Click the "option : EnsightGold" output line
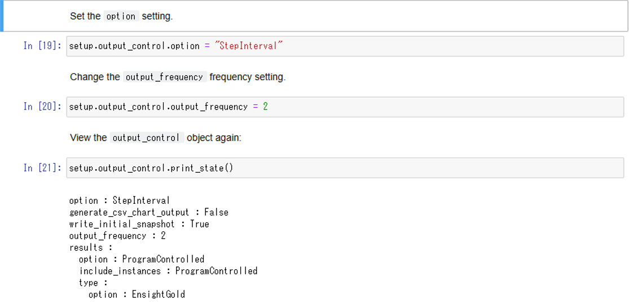Viewport: 629px width, 302px height. [137, 294]
